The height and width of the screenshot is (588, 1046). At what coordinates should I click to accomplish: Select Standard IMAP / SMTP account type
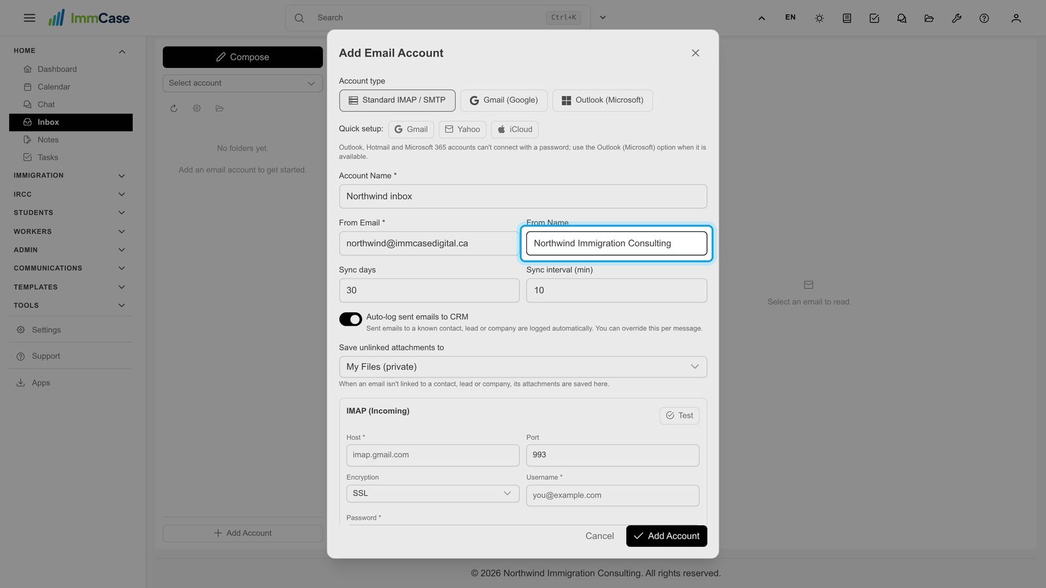(397, 101)
